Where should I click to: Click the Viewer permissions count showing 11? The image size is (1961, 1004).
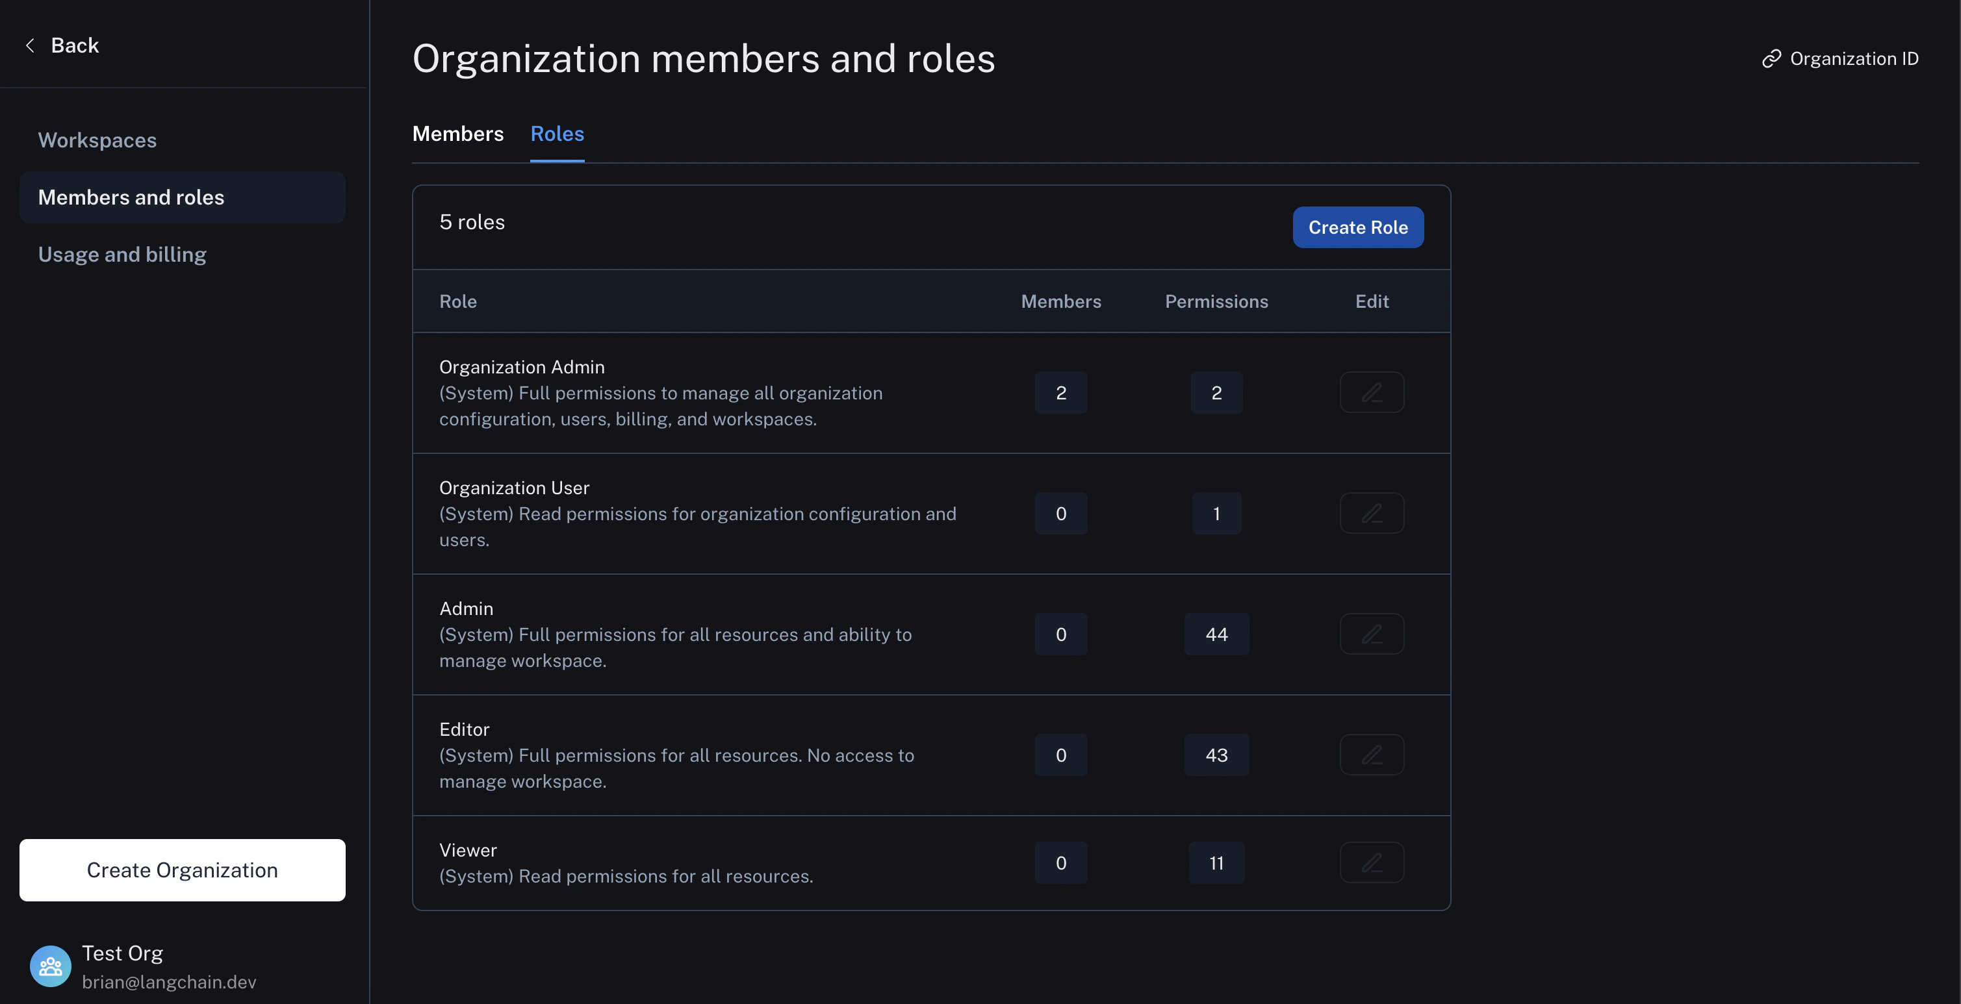(1216, 862)
